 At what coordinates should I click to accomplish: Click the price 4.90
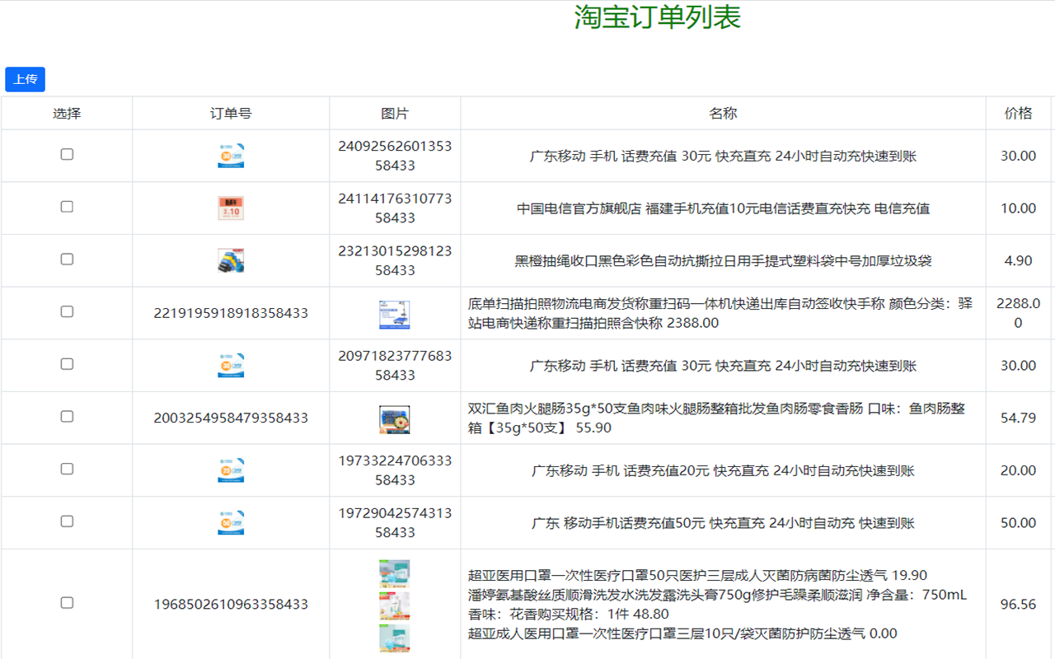coord(1018,260)
